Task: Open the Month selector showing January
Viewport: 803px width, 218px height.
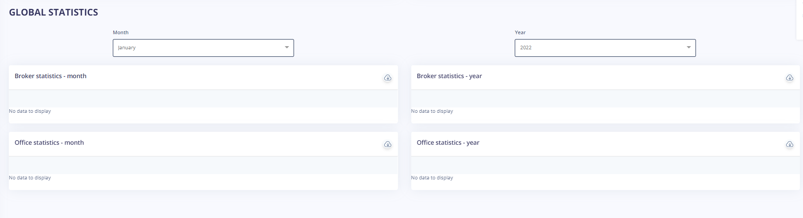Action: click(203, 48)
